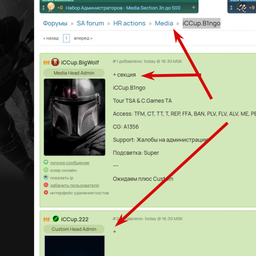Toggle the user announce up-down arrows
The height and width of the screenshot is (256, 256).
[231, 8]
